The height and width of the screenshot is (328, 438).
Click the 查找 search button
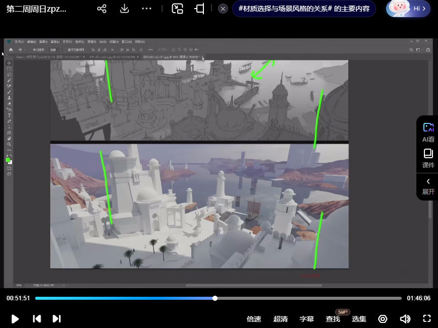point(333,319)
